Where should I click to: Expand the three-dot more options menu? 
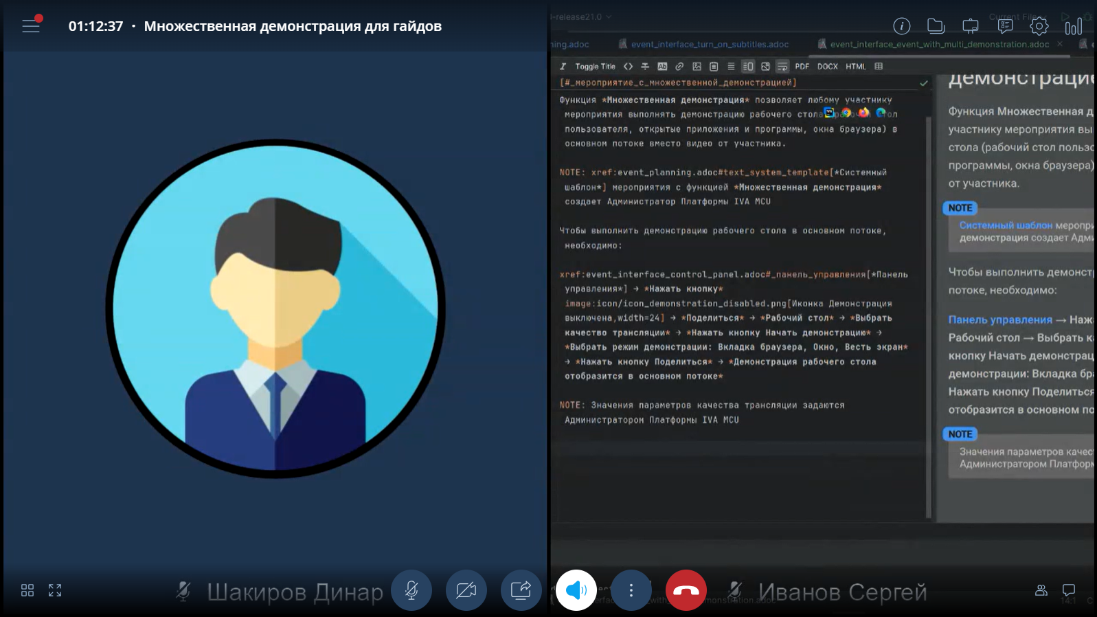click(631, 590)
